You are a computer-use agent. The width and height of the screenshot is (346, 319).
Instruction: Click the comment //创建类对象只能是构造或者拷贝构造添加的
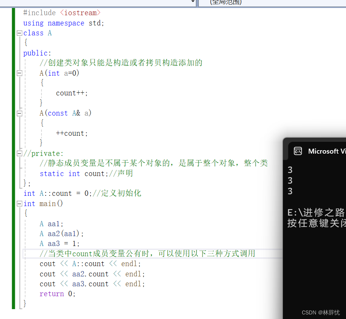click(x=121, y=63)
